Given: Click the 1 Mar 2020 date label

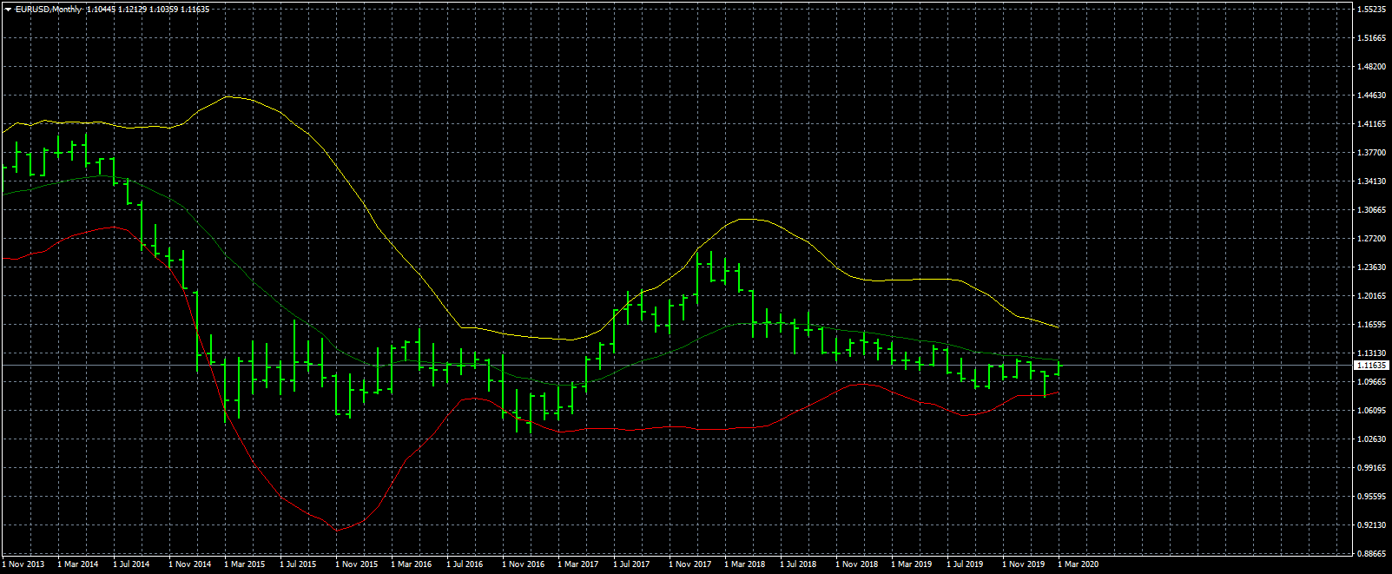Looking at the screenshot, I should (1079, 564).
